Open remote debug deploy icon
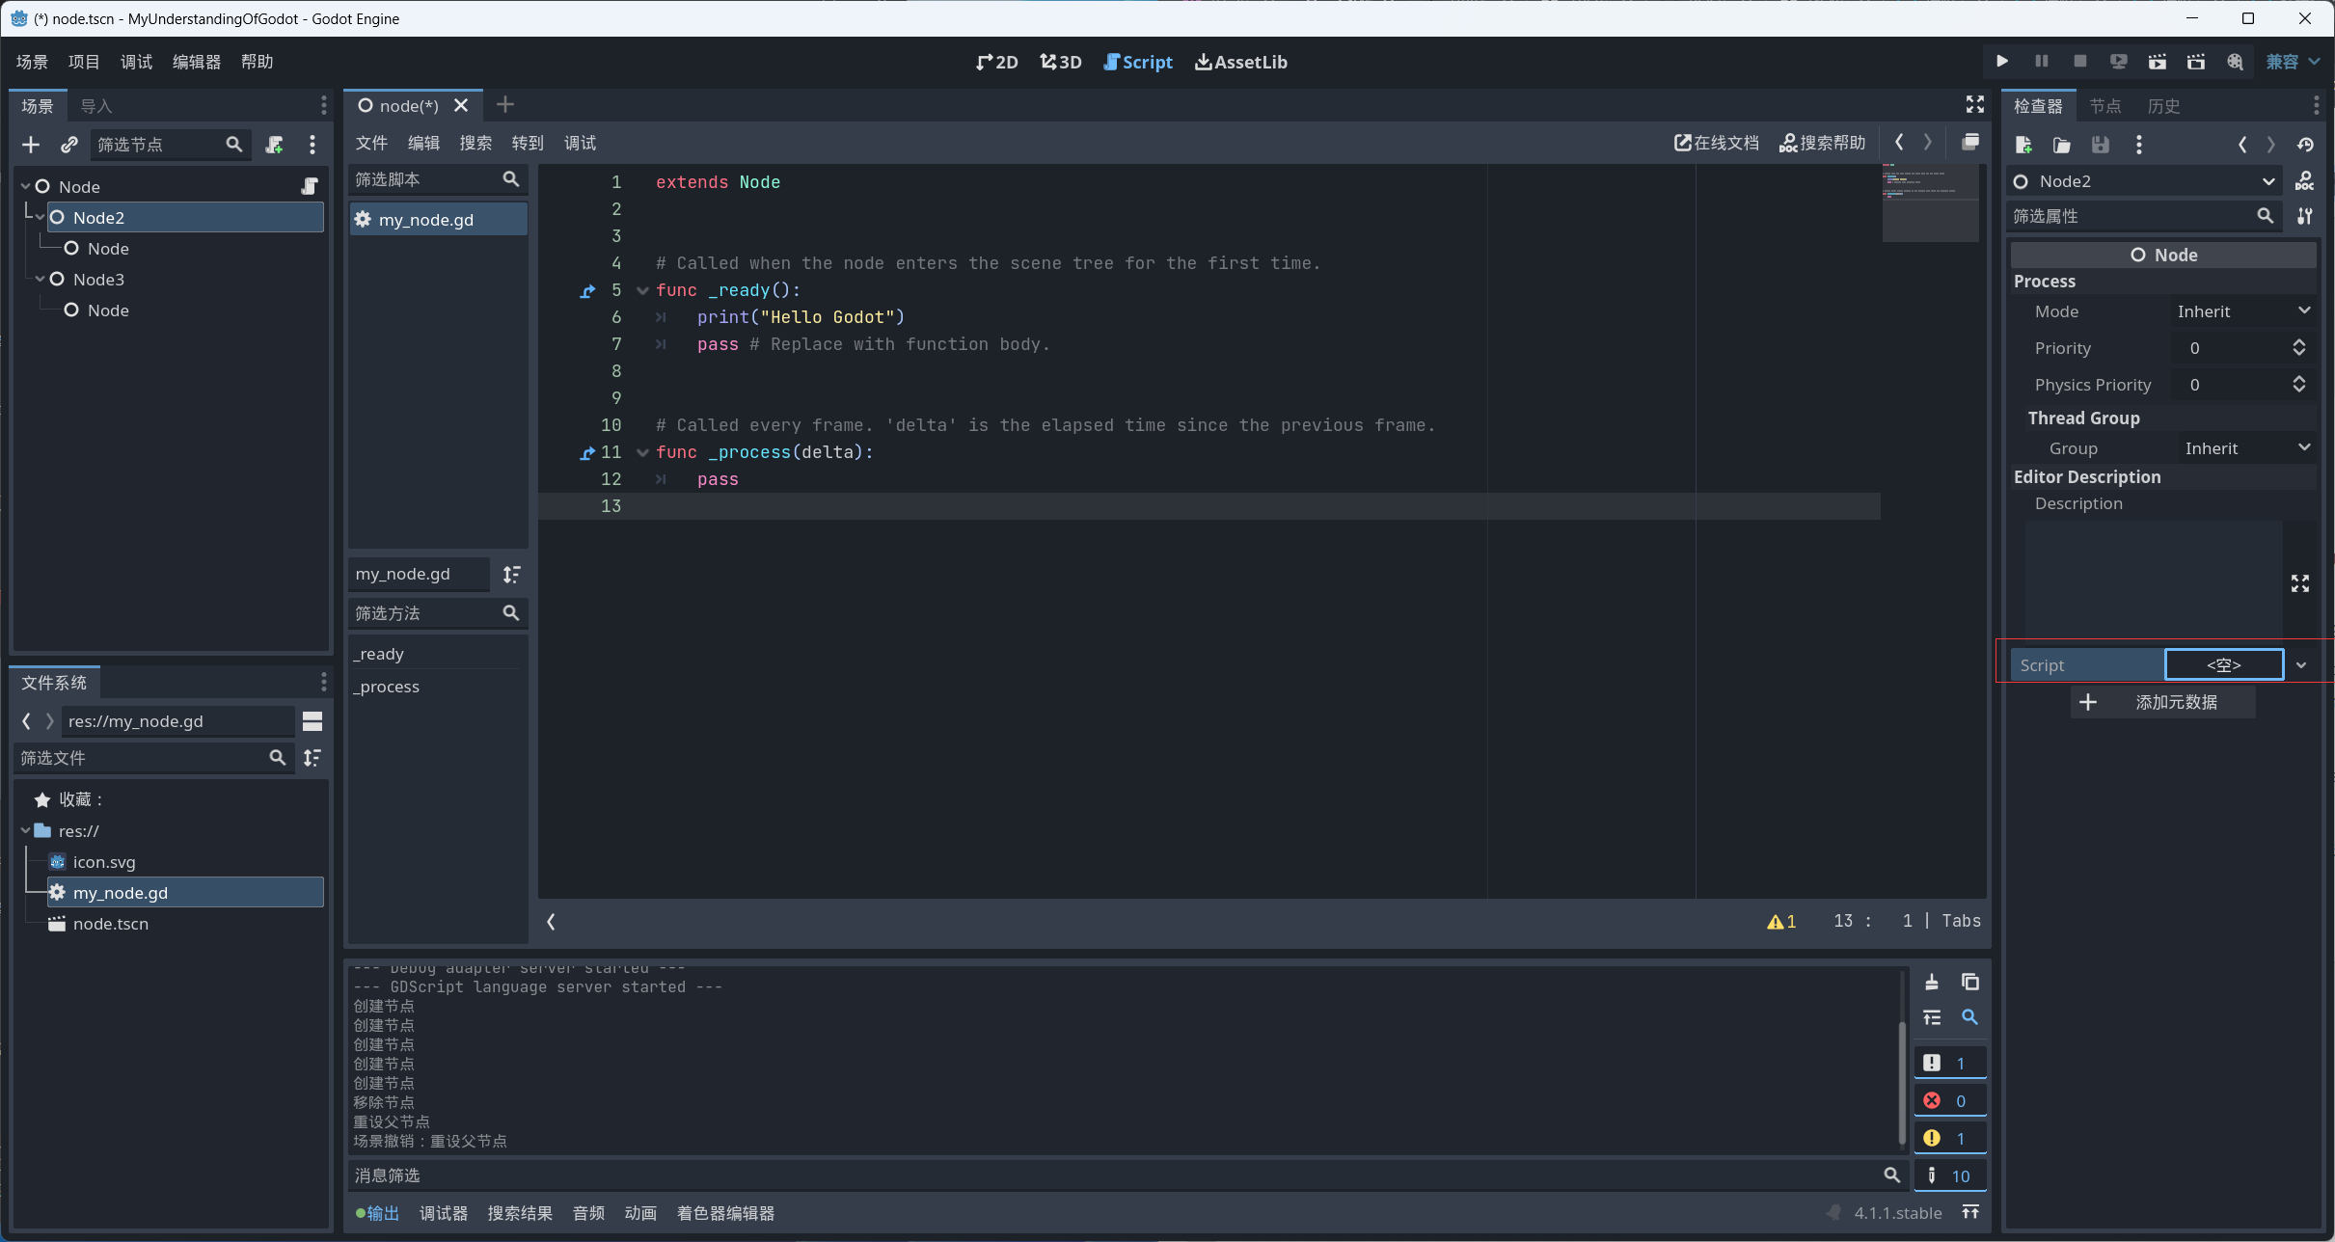2335x1242 pixels. (2118, 62)
